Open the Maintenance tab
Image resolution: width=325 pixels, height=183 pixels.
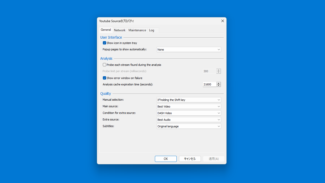point(137,30)
